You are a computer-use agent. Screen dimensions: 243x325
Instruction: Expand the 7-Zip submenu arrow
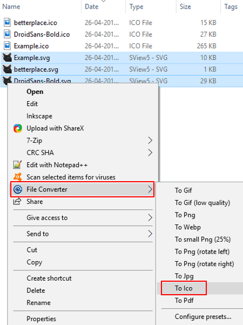point(150,140)
